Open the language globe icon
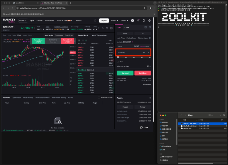Viewport: 228px width, 165px height. (x=149, y=21)
